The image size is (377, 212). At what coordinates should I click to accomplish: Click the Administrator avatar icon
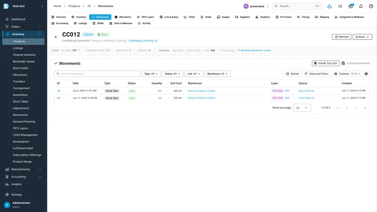pos(7,205)
